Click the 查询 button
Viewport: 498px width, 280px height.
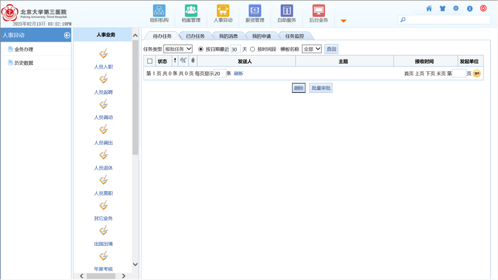(x=331, y=49)
